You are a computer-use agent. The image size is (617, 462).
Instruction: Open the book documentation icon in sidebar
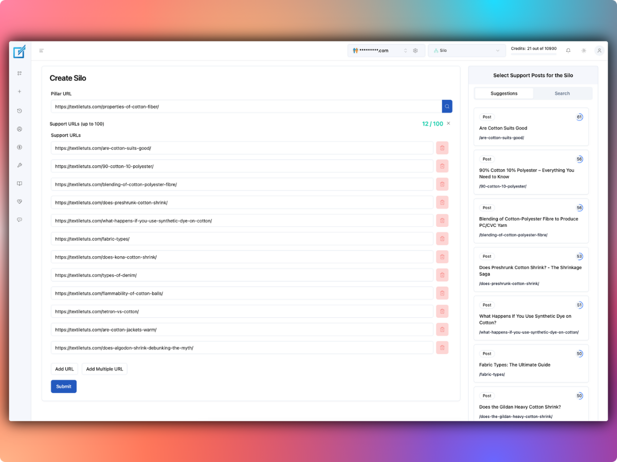click(x=20, y=183)
